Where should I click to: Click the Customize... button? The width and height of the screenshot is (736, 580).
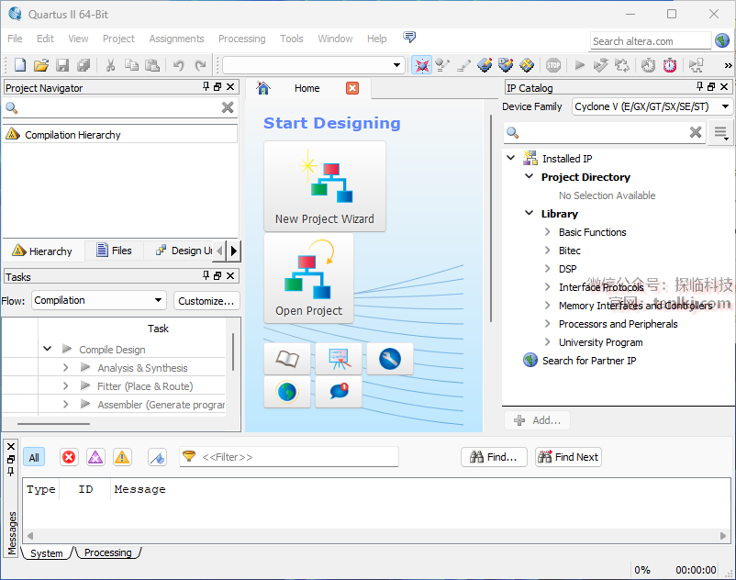(206, 300)
